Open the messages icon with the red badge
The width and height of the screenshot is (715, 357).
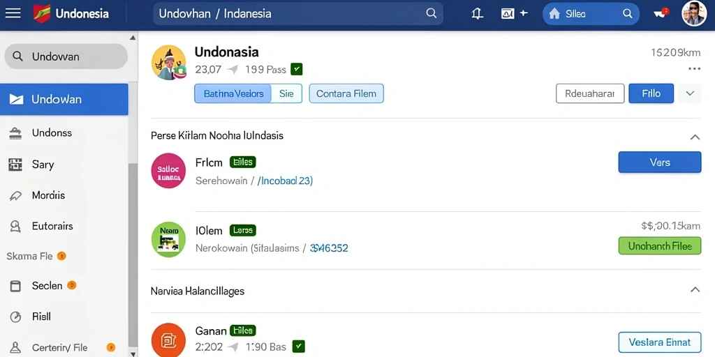coord(661,13)
